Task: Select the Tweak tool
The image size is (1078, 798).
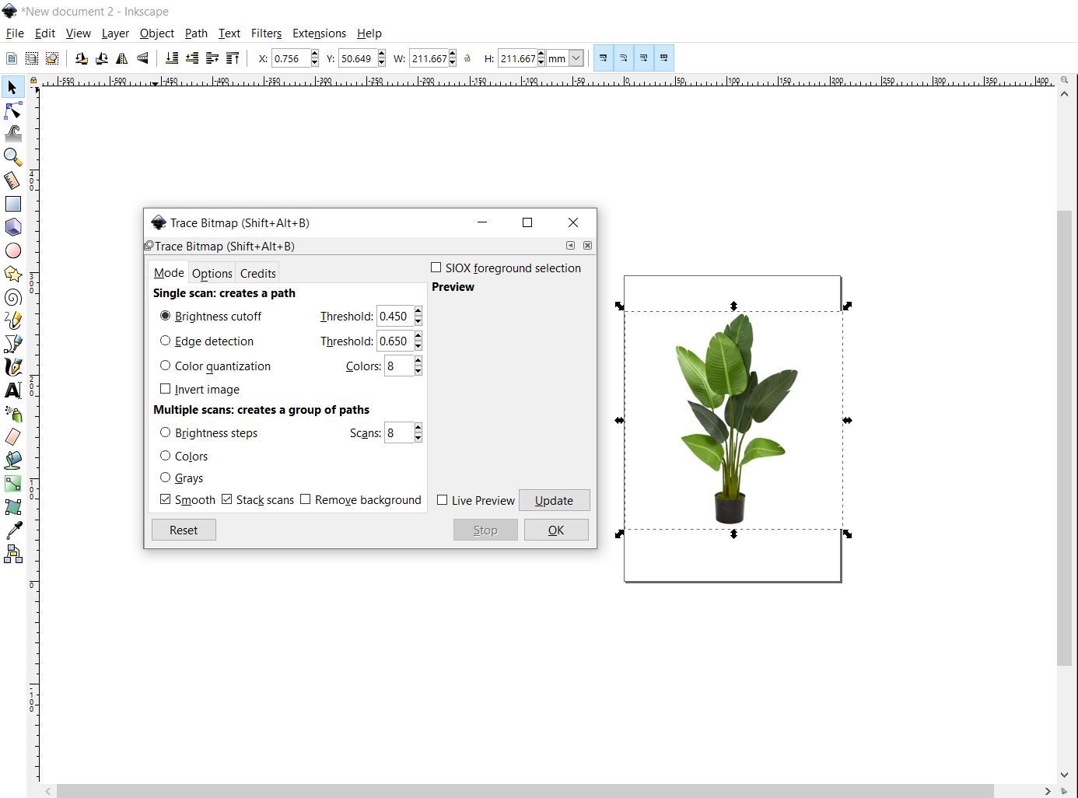Action: click(12, 133)
